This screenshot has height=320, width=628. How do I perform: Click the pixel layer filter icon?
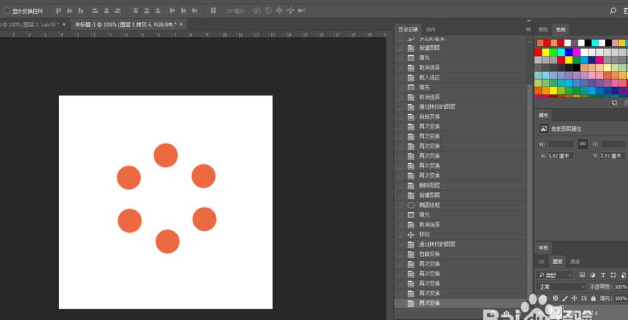[x=582, y=275]
